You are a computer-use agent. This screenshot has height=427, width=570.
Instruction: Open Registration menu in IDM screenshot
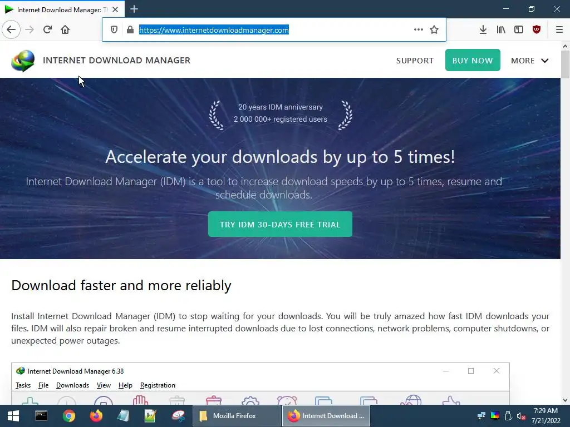[158, 385]
